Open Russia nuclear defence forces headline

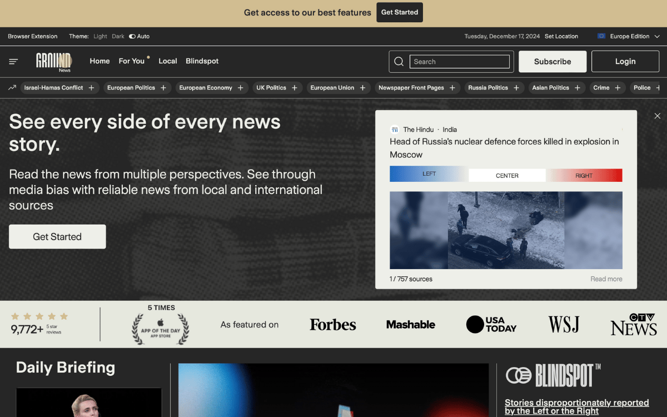[x=504, y=148]
